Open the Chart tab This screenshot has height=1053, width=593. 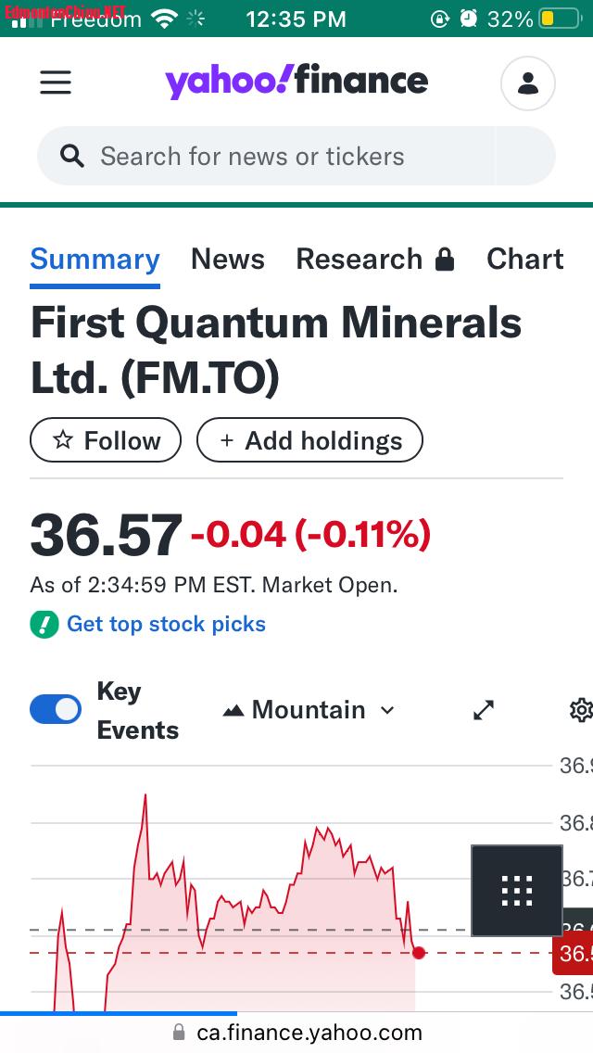[x=524, y=260]
